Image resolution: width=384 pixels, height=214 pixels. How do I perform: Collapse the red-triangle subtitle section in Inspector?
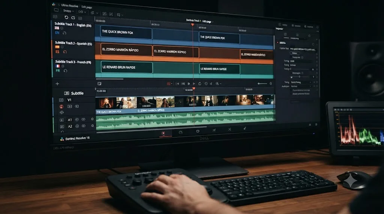[278, 43]
